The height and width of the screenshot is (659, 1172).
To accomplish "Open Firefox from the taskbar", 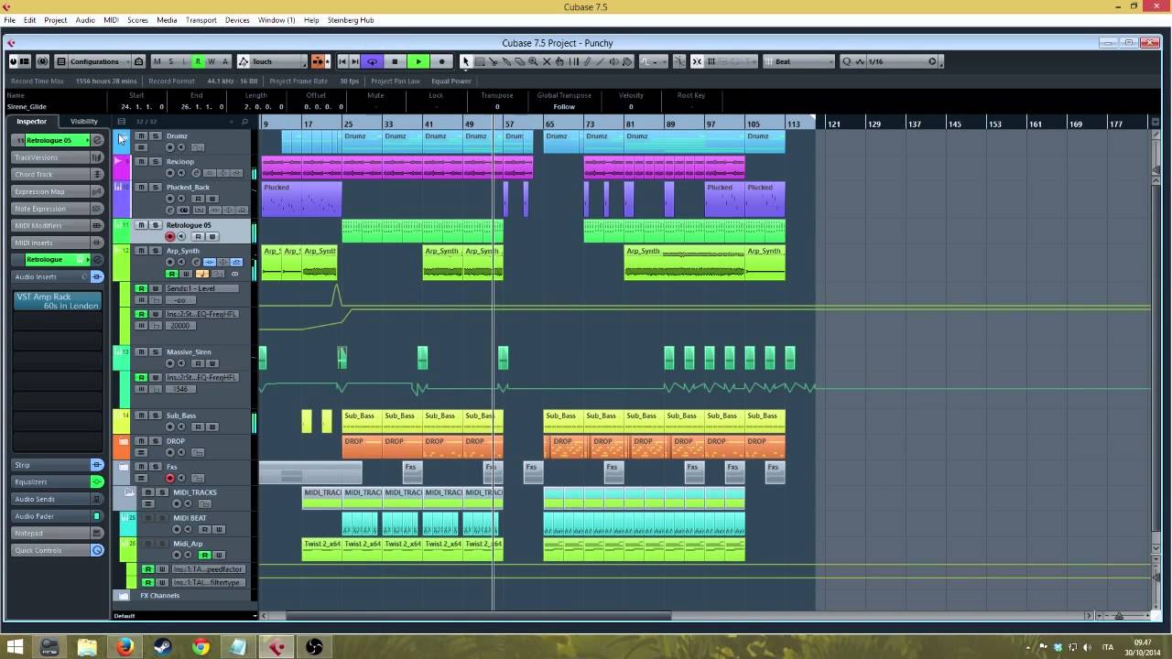I will click(125, 647).
